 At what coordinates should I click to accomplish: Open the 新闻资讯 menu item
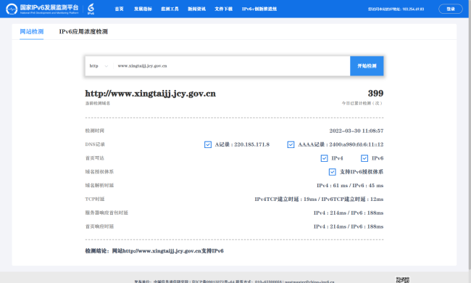(197, 9)
